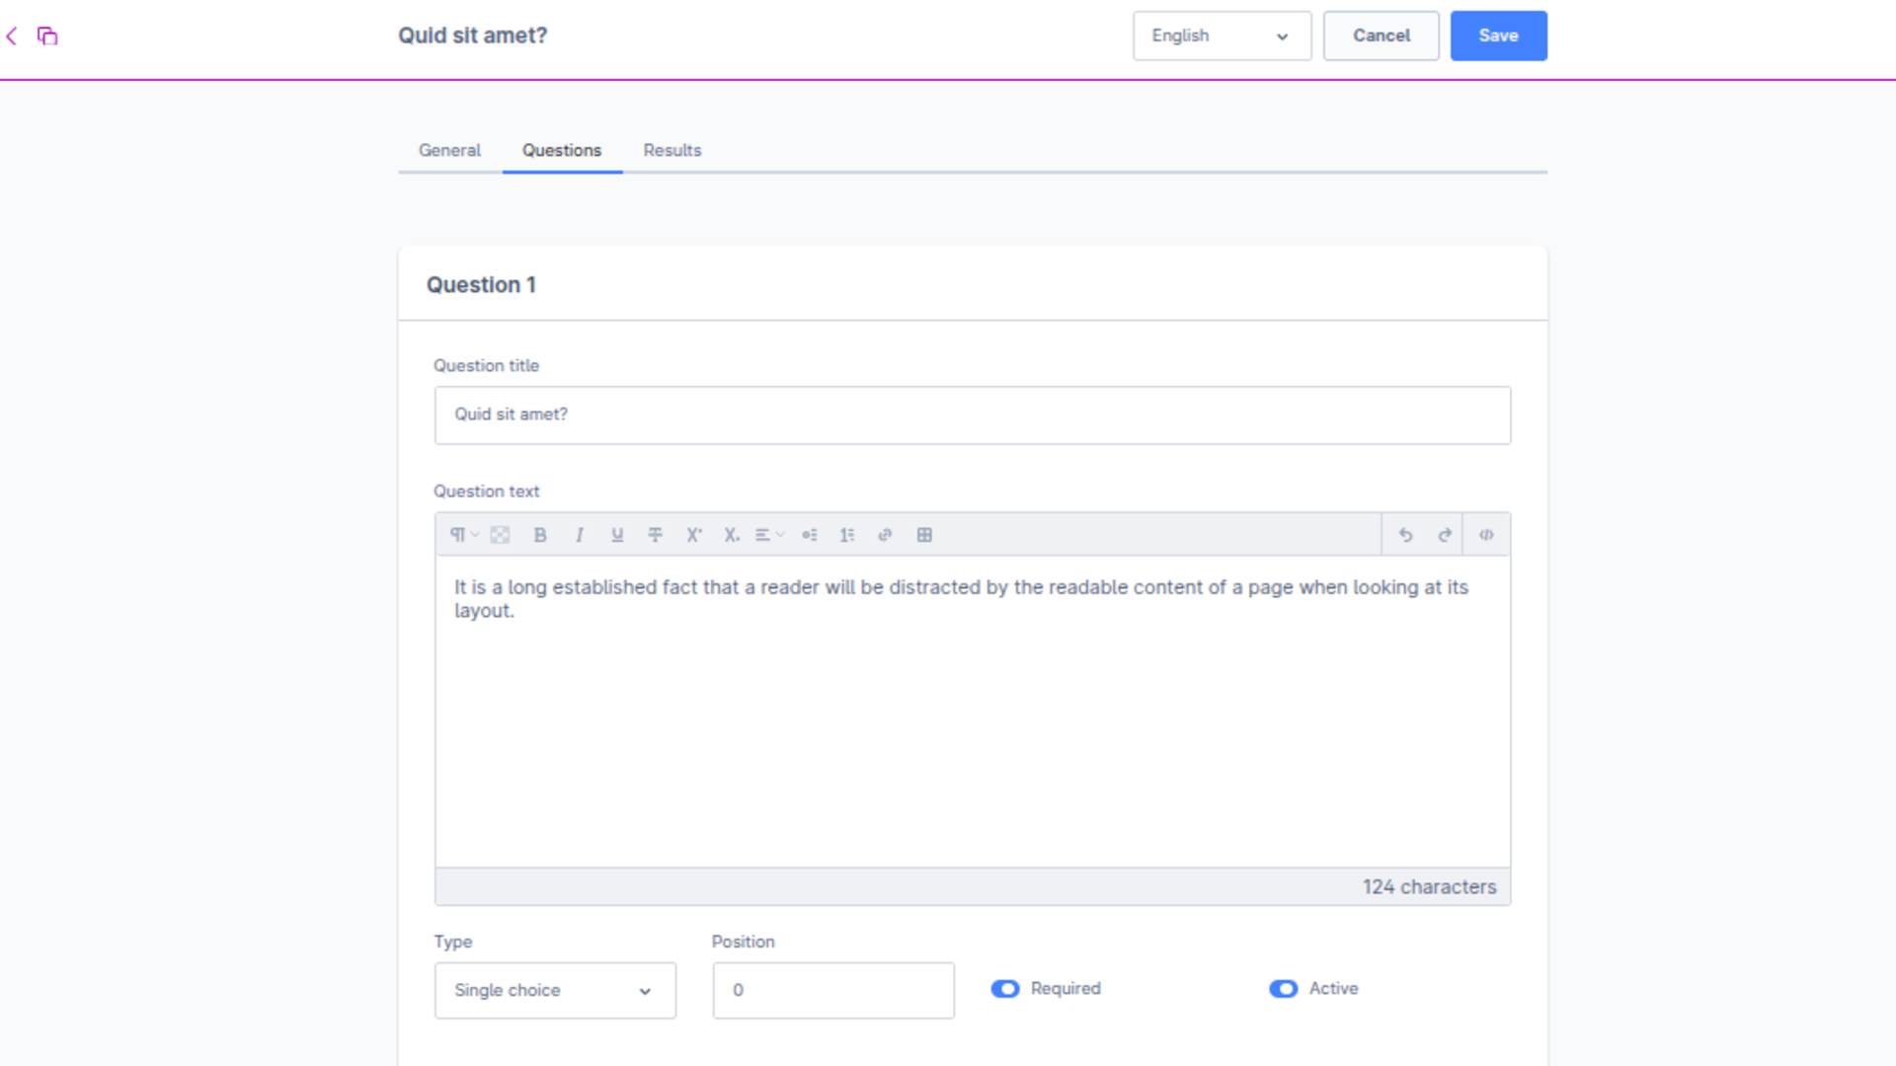Apply subscript formatting
The height and width of the screenshot is (1066, 1896).
732,535
